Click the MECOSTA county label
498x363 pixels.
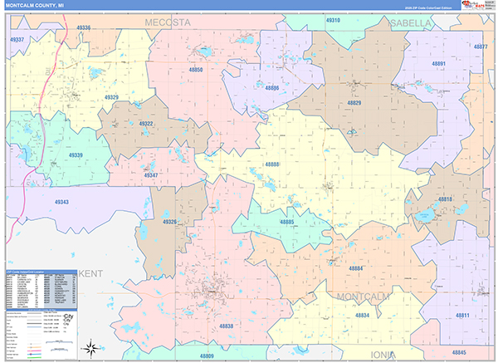pyautogui.click(x=168, y=22)
